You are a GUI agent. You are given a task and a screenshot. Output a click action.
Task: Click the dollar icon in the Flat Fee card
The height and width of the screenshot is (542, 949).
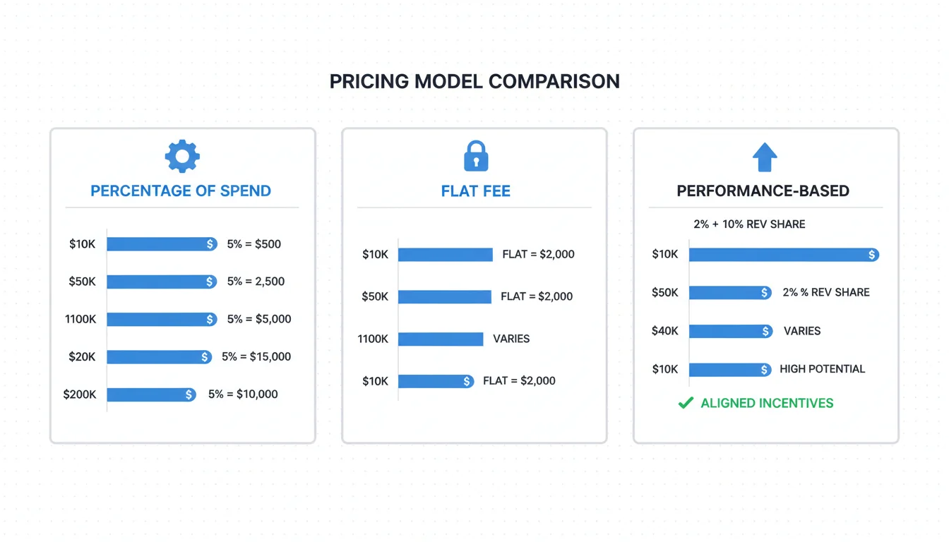[x=467, y=381]
